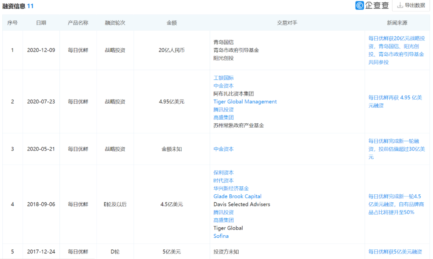Open the 保利资本 investor link
This screenshot has width=433, height=259.
223,172
